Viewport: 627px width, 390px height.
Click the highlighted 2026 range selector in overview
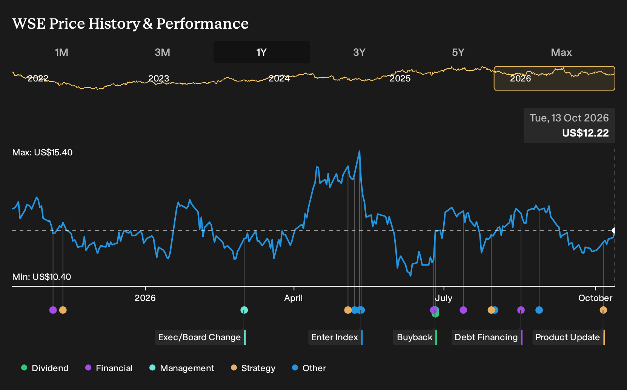(x=554, y=78)
